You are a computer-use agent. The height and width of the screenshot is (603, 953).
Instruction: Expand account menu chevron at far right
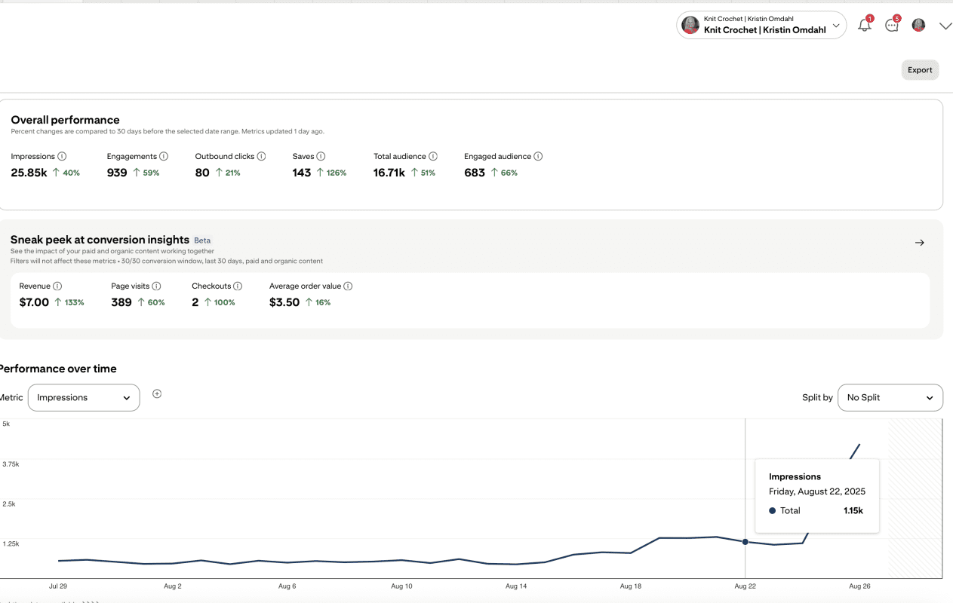tap(945, 26)
